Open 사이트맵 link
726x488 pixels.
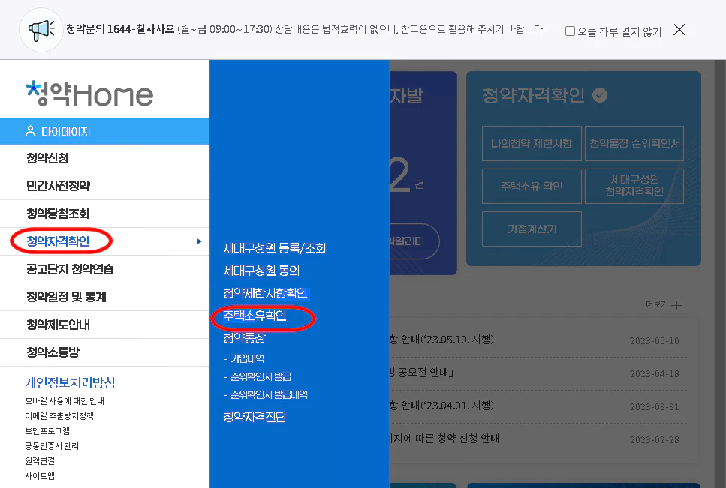[40, 475]
